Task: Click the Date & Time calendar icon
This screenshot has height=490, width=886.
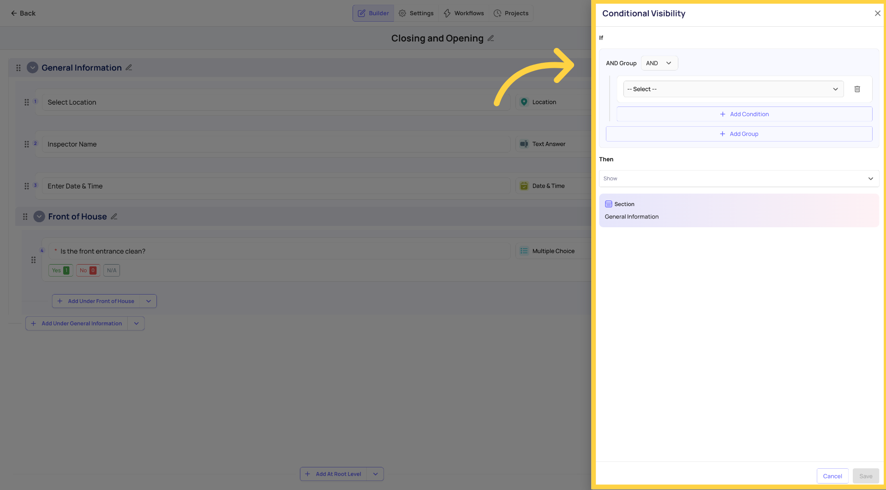Action: [524, 186]
